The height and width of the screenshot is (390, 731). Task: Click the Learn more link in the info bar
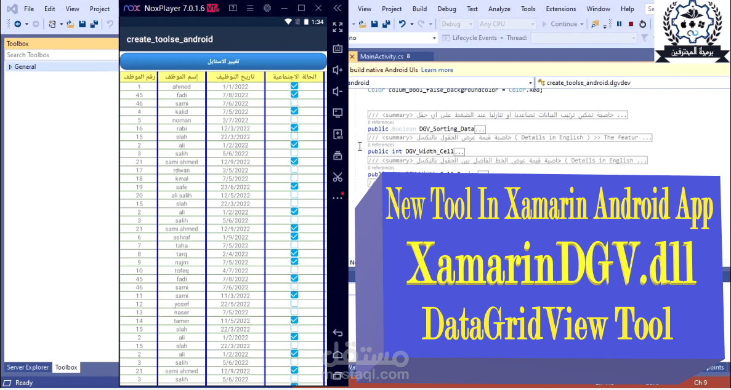[x=437, y=70]
